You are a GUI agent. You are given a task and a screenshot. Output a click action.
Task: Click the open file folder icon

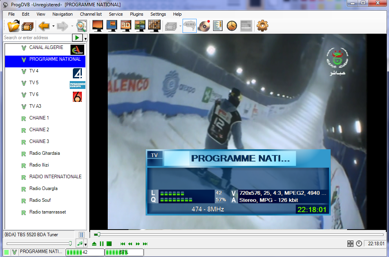pos(13,26)
